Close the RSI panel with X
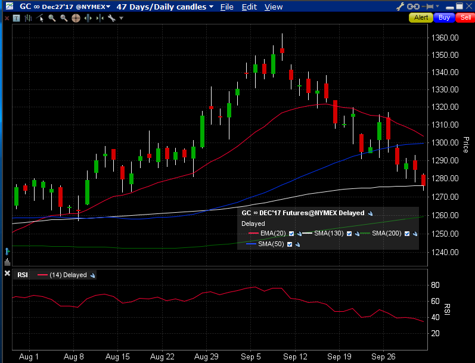 (x=7, y=274)
